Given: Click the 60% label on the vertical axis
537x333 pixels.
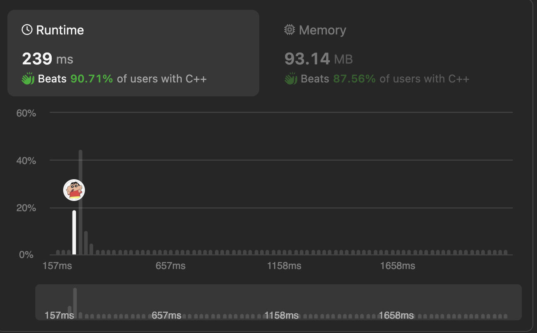Looking at the screenshot, I should tap(26, 113).
